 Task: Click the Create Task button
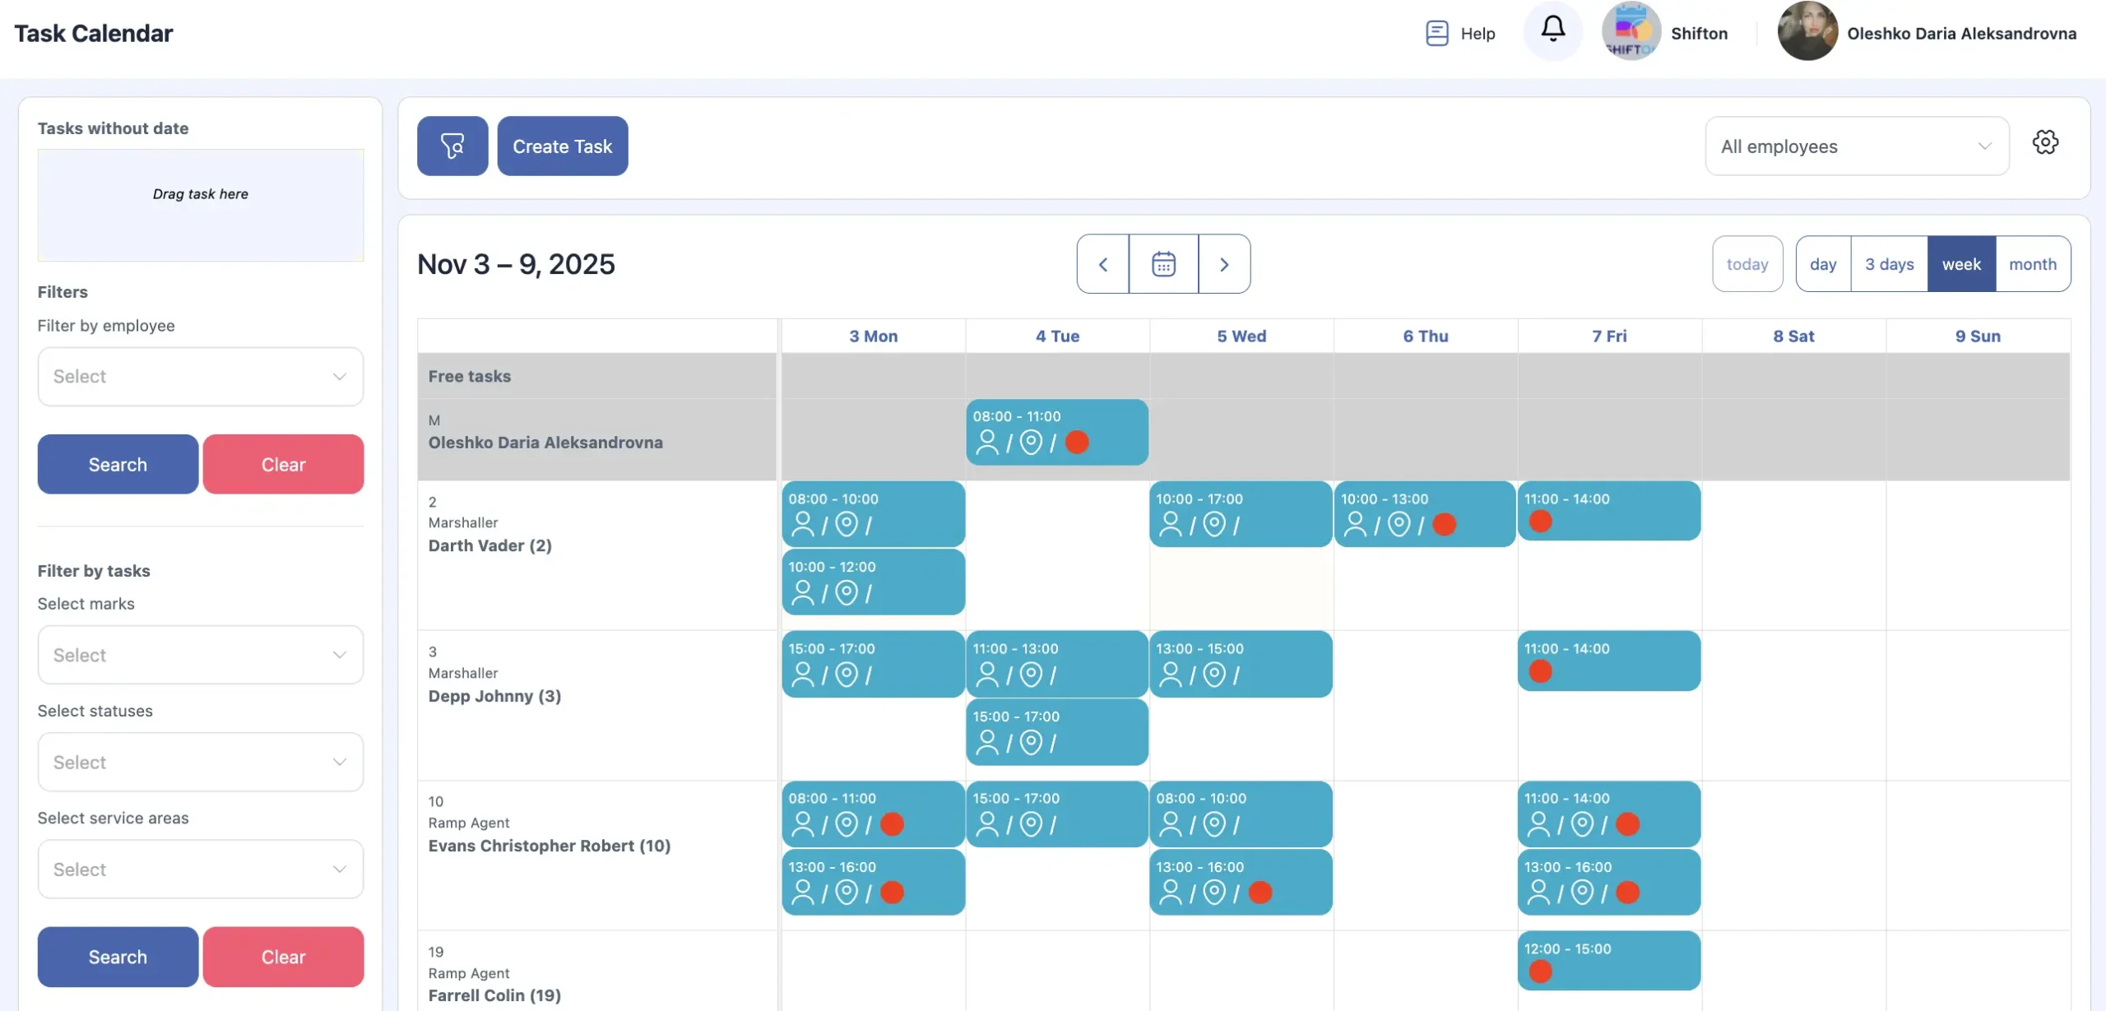562,146
